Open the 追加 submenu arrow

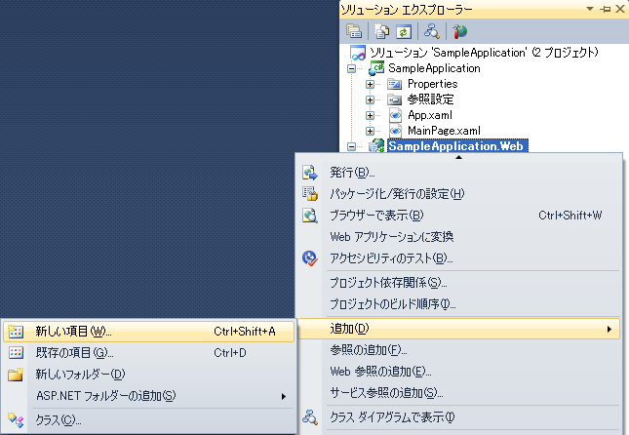(x=609, y=329)
